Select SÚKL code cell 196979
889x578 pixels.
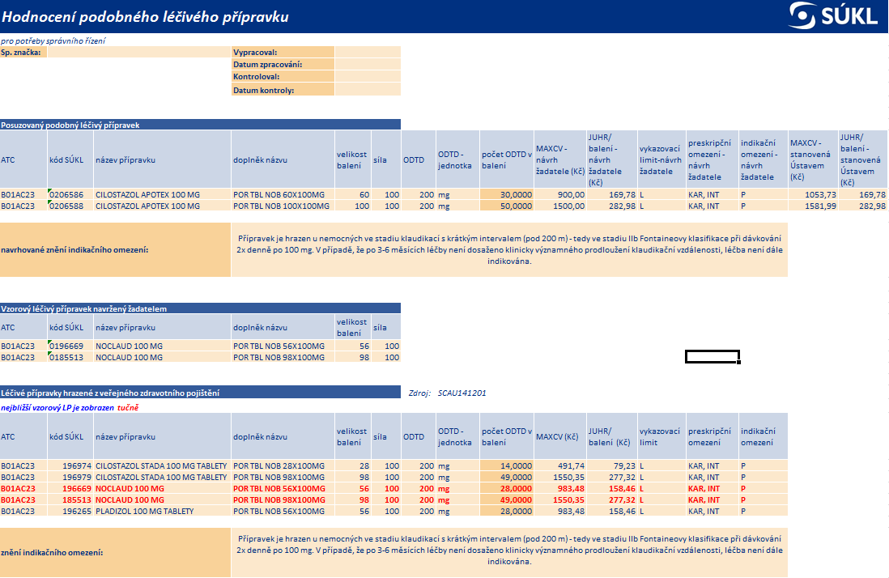[x=70, y=477]
